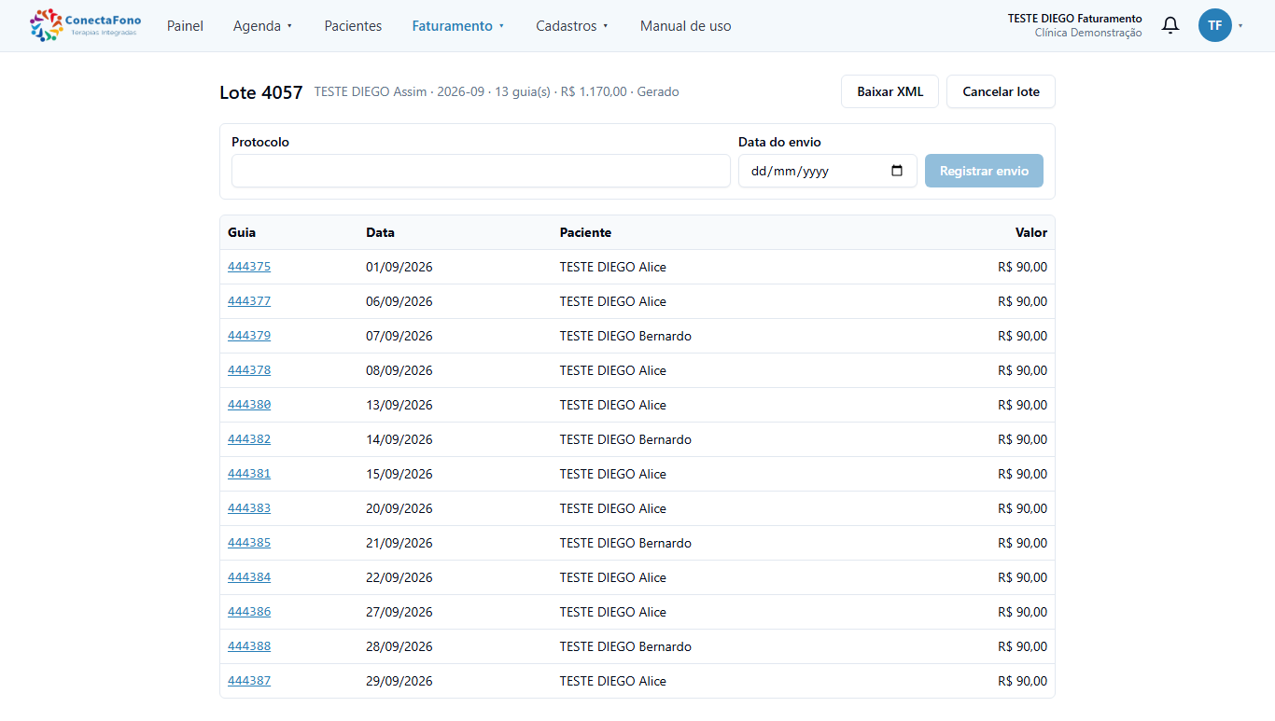Click patient name on the 22/09/2026 row
Image resolution: width=1275 pixels, height=721 pixels.
613,577
